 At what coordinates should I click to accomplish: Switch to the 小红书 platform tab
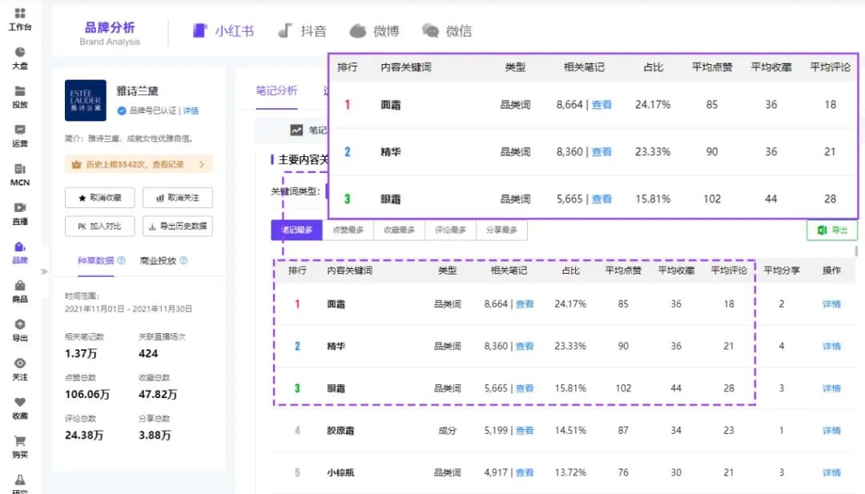[x=223, y=31]
